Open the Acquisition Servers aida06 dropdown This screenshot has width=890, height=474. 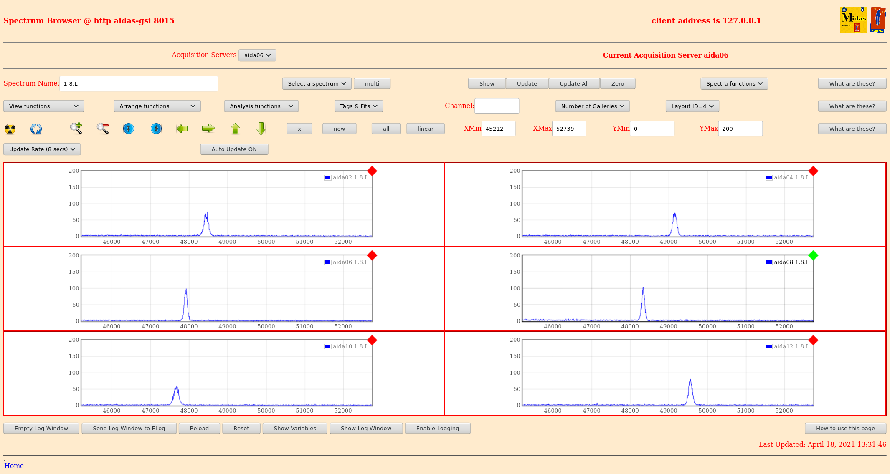pyautogui.click(x=257, y=55)
